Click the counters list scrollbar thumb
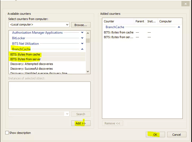Viewport: 192px width, 142px height. point(88,40)
